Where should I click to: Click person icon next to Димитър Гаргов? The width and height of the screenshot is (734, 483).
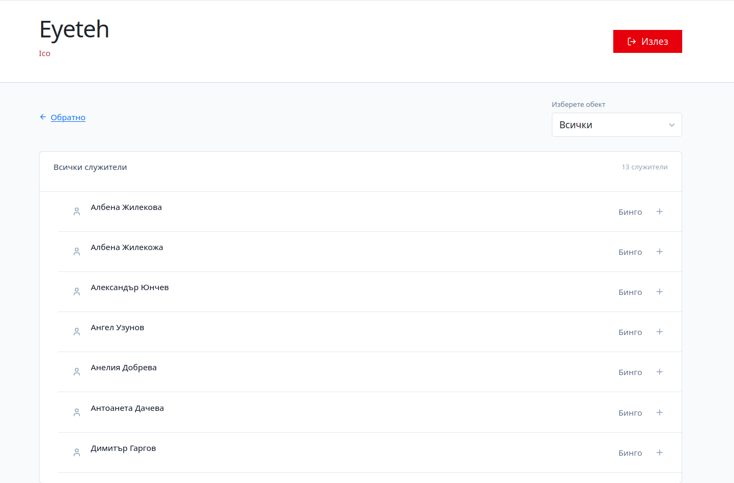[77, 453]
